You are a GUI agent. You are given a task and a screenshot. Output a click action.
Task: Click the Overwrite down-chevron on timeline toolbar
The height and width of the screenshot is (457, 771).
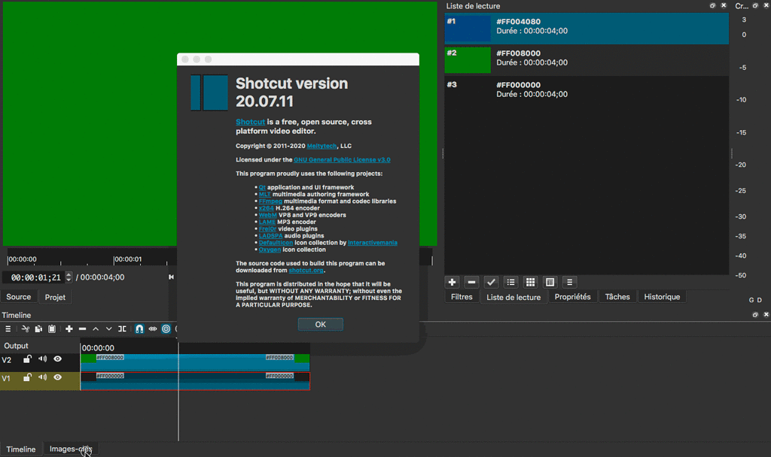[x=108, y=328]
